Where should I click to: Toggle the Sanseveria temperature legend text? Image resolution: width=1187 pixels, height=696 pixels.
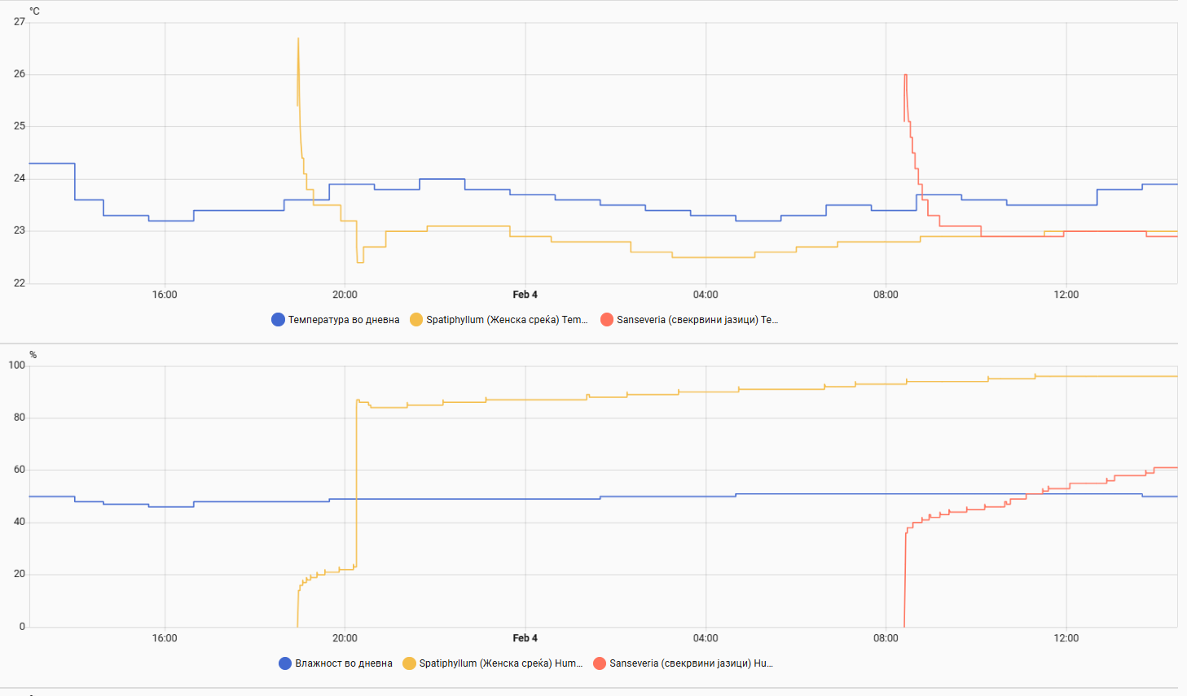(697, 320)
